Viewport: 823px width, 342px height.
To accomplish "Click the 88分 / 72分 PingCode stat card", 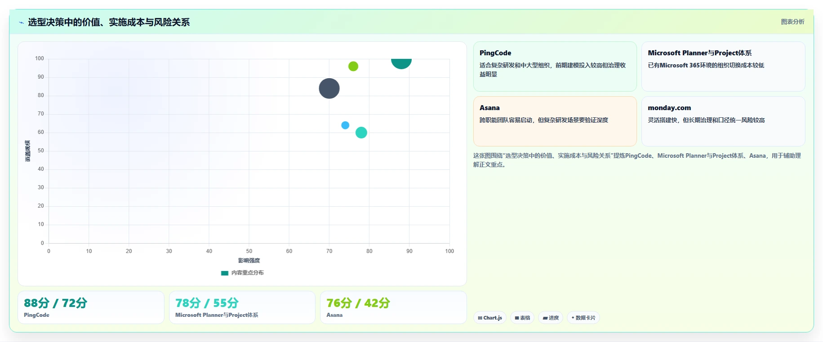I will [x=91, y=307].
